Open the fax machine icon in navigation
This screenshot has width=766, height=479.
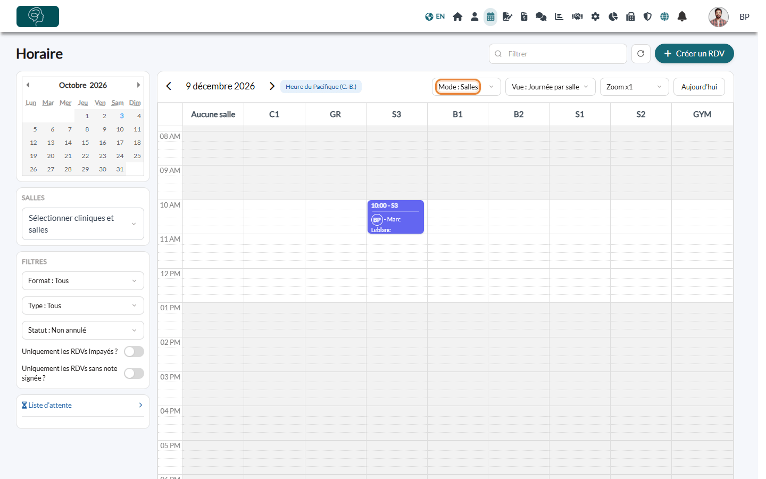(630, 16)
